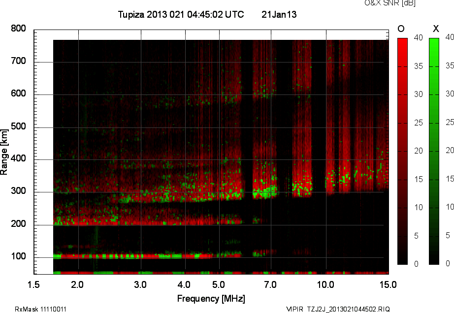Click the 700 range tick label

(x=18, y=61)
